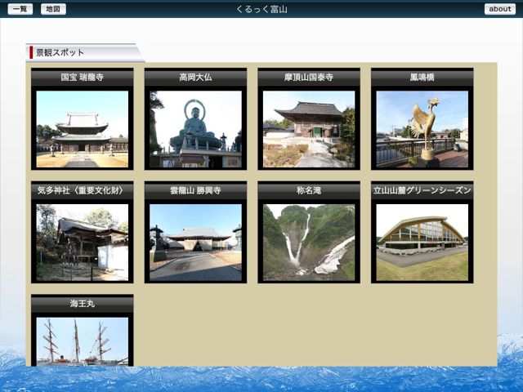Image resolution: width=523 pixels, height=392 pixels.
Task: Select the 景観スポット tab header
Action: (85, 52)
